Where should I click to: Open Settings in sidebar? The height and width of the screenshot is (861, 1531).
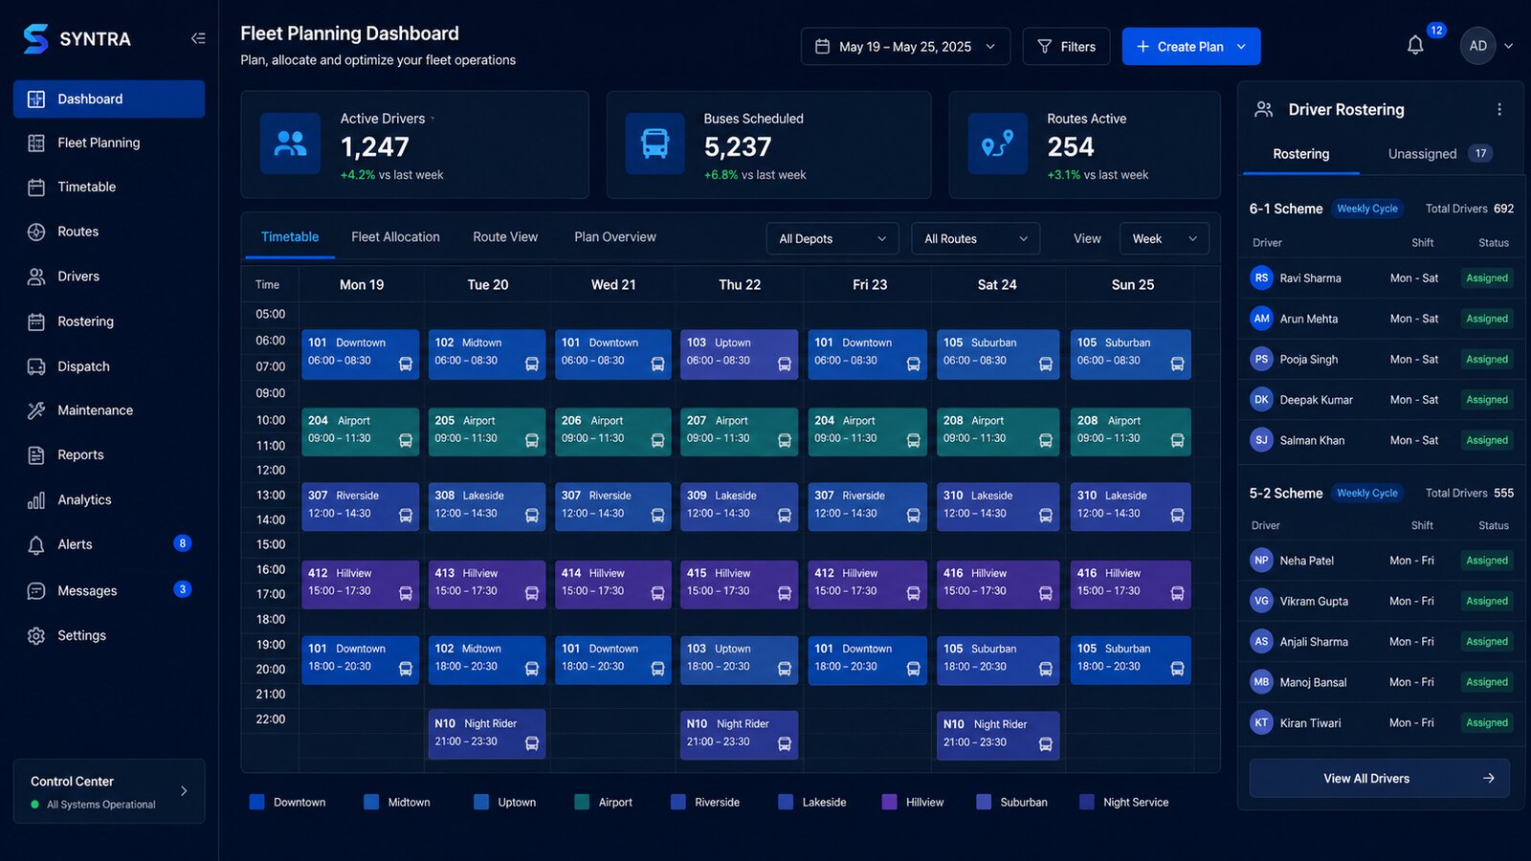(x=109, y=635)
